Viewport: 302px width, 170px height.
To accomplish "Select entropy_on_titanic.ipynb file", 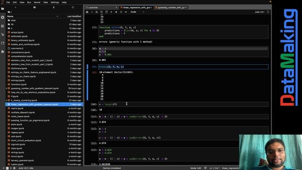I will tap(44, 76).
